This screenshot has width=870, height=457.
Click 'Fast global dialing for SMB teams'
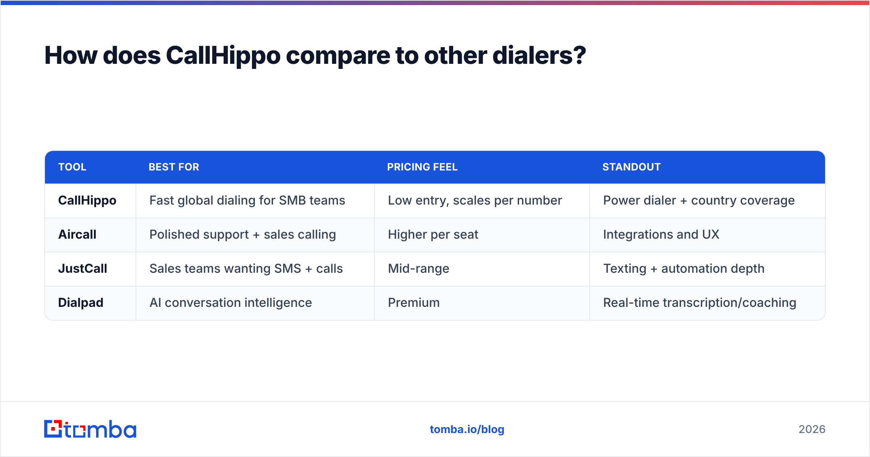[247, 201]
